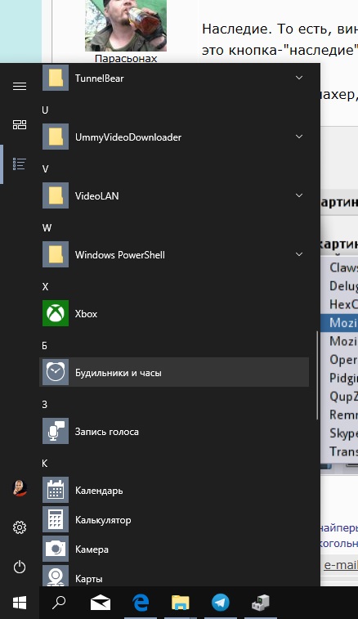Click the Парасьонах avatar photo in browser
358x619 pixels.
tap(126, 25)
